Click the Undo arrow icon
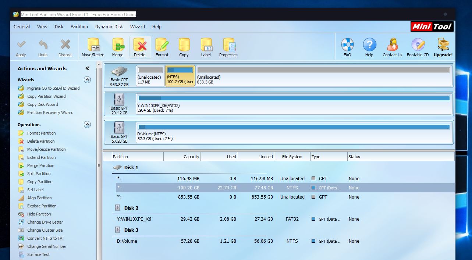Screen dimensions: 472x260 tap(43, 45)
